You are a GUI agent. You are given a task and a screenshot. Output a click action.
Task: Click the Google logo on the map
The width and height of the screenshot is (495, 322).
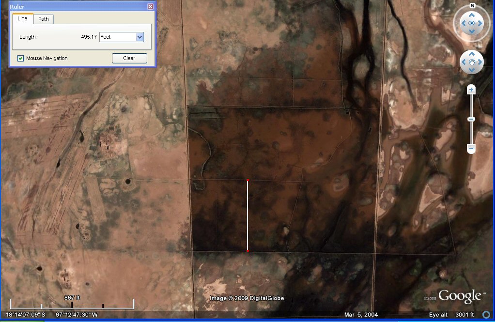[x=460, y=296]
